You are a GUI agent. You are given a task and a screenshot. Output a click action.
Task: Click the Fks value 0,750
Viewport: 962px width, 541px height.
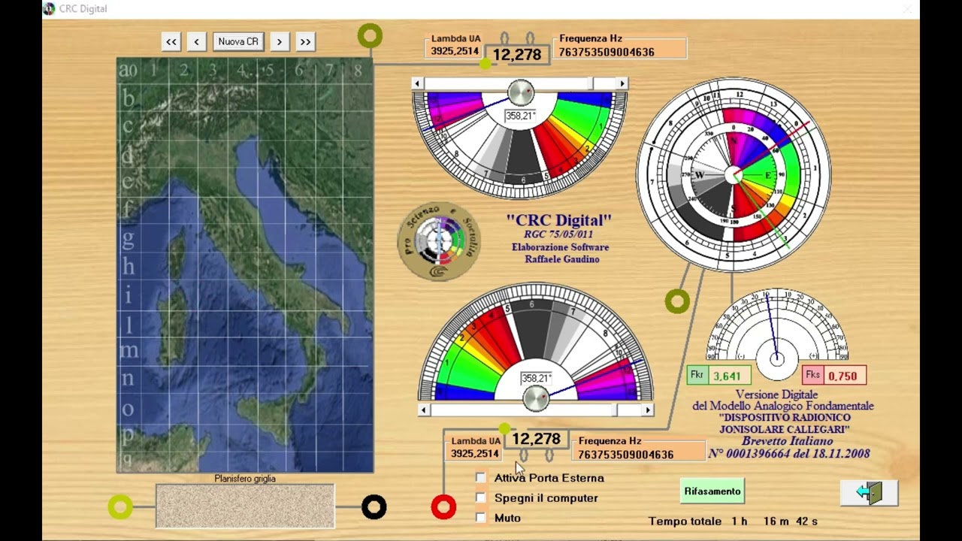coord(845,376)
